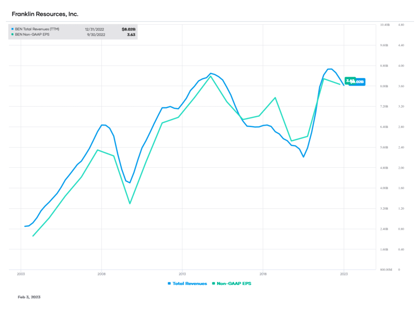420x309 pixels.
Task: Select BEN Non-GAAP EPS legend row
Action: pyautogui.click(x=73, y=34)
